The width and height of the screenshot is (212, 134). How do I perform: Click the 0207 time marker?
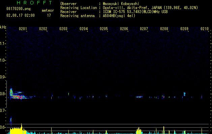point(144,29)
